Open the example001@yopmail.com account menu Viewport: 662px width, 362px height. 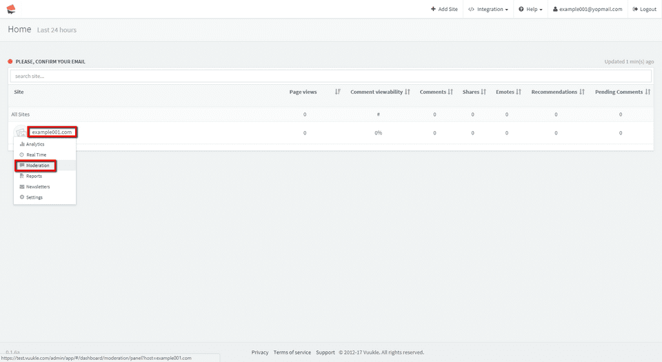pos(588,9)
